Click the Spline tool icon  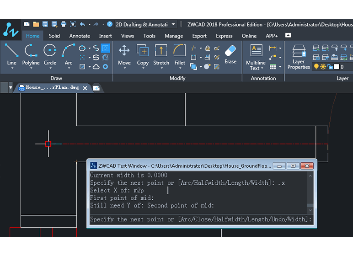[x=96, y=48]
